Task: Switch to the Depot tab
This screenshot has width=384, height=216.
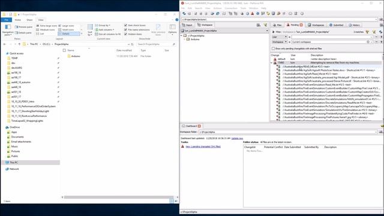Action: pos(187,25)
